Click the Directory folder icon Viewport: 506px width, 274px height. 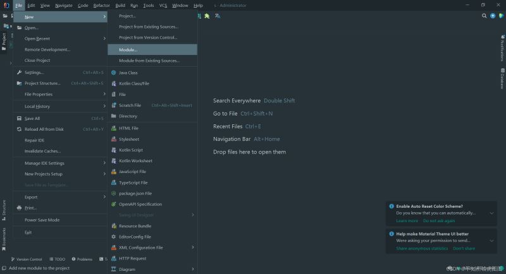(114, 116)
